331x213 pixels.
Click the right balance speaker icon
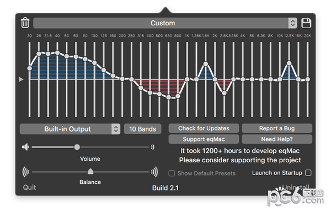click(x=154, y=172)
